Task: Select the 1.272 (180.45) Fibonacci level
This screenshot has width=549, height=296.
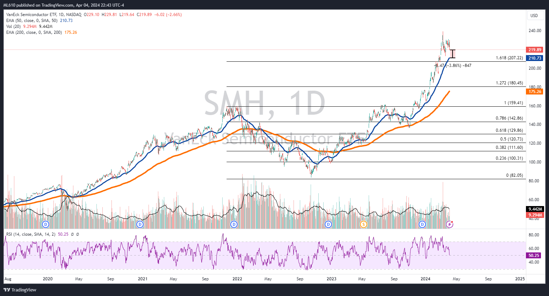Action: point(510,83)
